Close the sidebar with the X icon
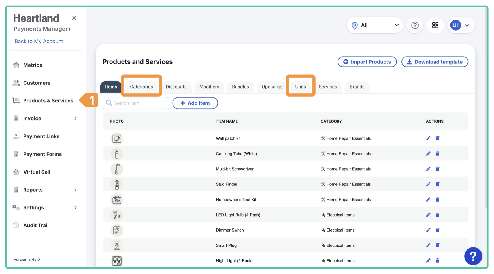Viewport: 494px width, 274px height. (x=74, y=18)
